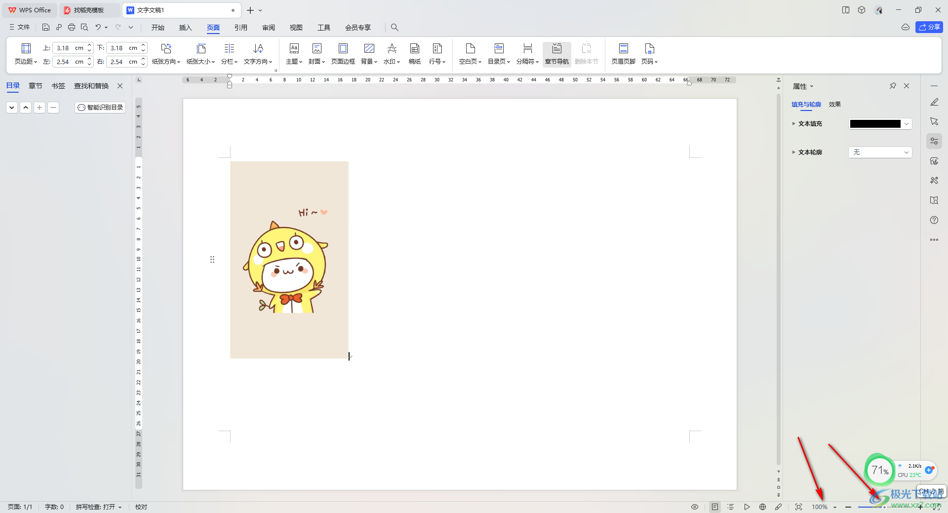Open the 目录页 contents page options
This screenshot has height=513, width=948.
pyautogui.click(x=499, y=54)
